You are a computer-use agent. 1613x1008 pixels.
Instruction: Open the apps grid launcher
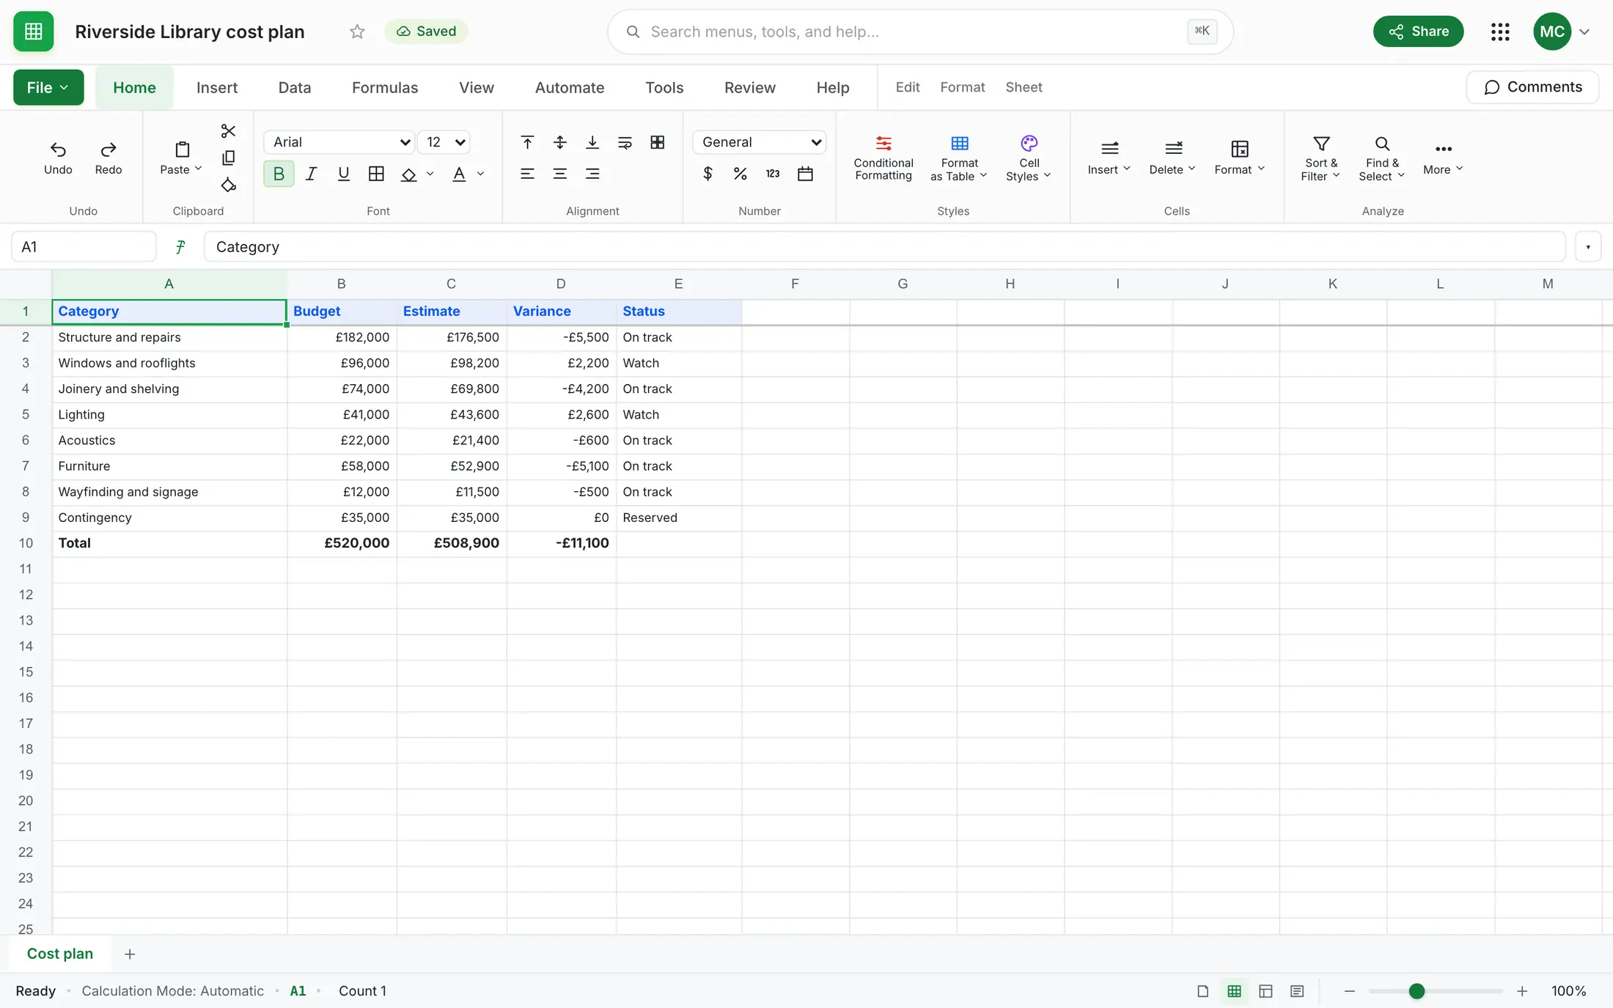[x=1500, y=32]
